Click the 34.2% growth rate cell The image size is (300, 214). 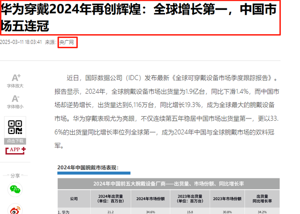(262, 212)
